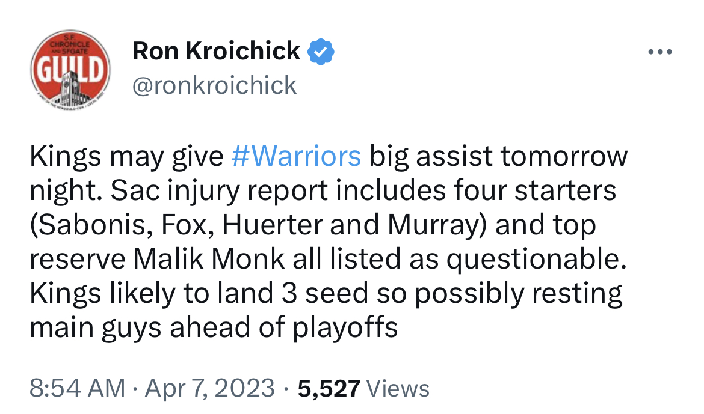Click the word Murray in tweet
The image size is (704, 414).
point(433,225)
